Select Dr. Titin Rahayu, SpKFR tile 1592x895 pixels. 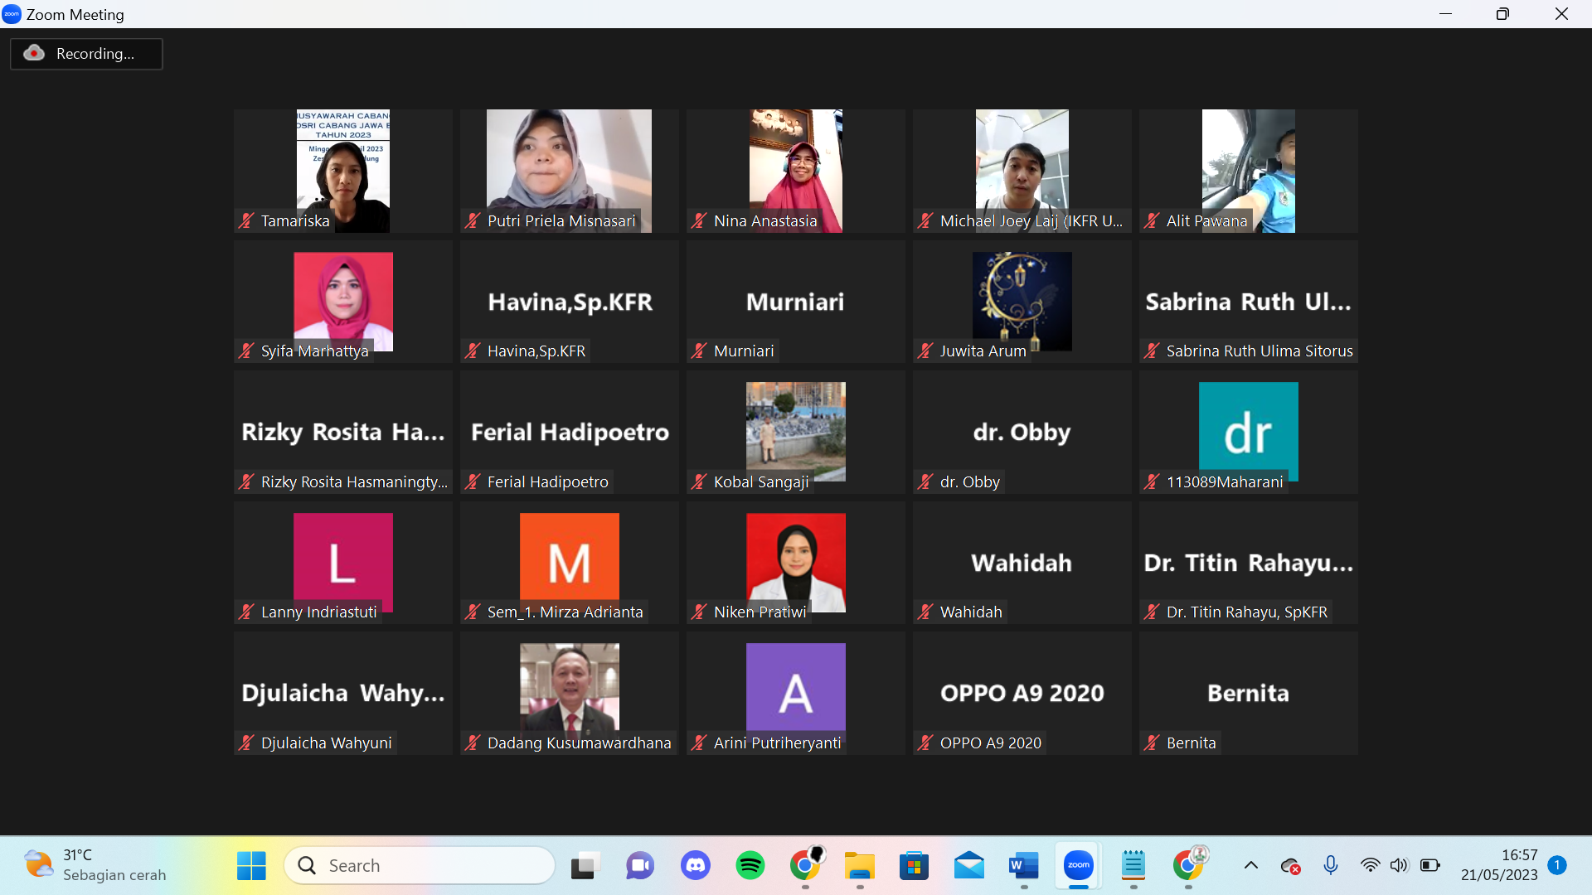click(x=1249, y=563)
